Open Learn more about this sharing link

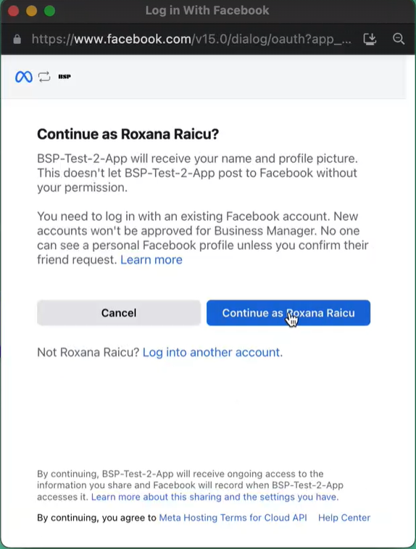tap(215, 497)
